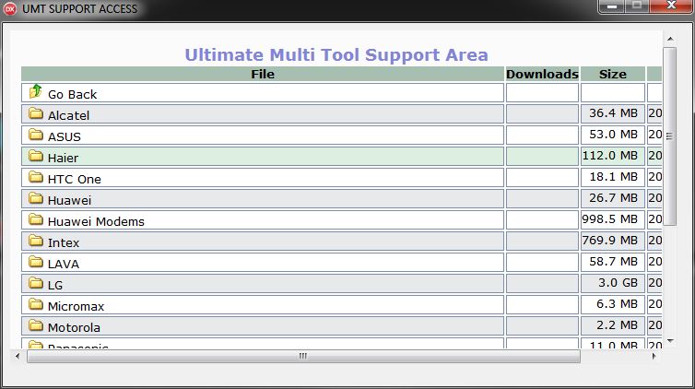The height and width of the screenshot is (389, 695).
Task: Sort by the File column header
Action: (263, 74)
